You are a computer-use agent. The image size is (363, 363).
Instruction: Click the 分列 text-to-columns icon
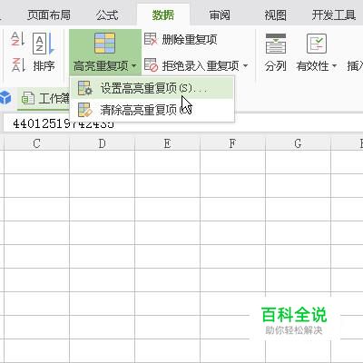[x=276, y=44]
